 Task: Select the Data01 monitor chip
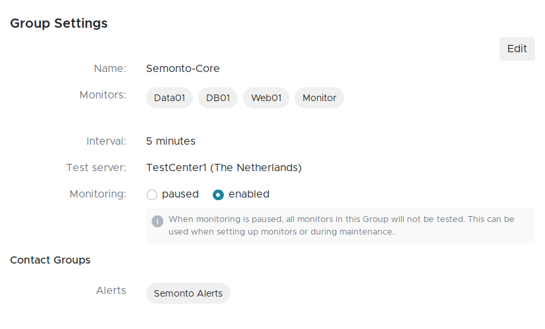(169, 98)
